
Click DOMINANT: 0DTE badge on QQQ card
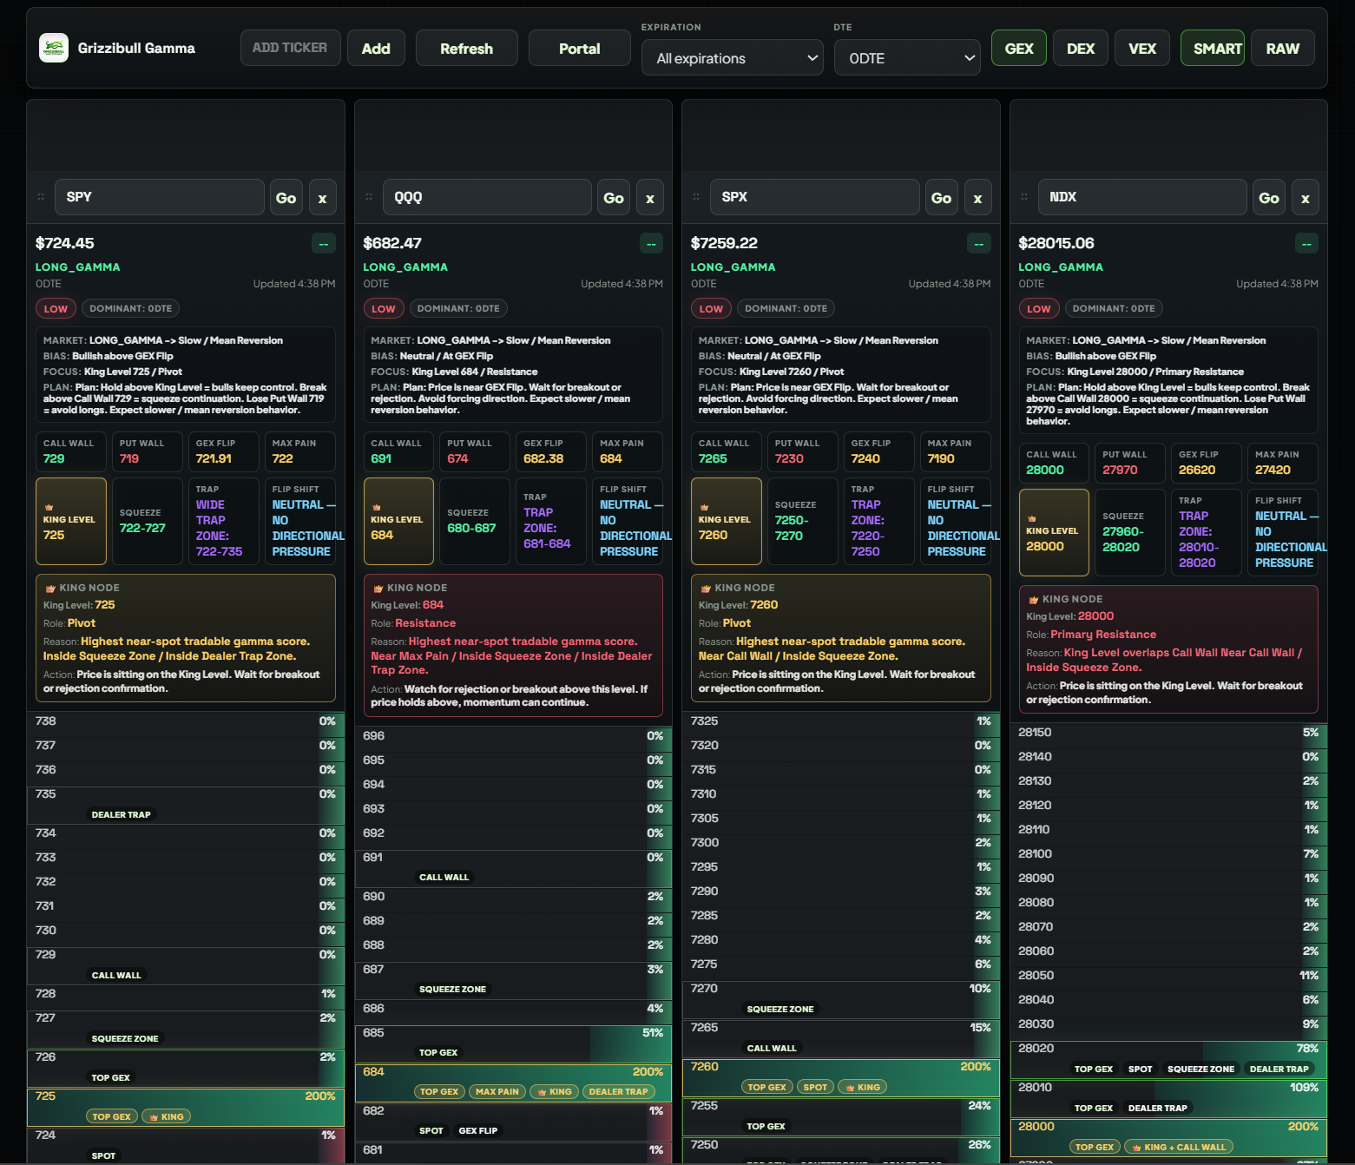458,308
